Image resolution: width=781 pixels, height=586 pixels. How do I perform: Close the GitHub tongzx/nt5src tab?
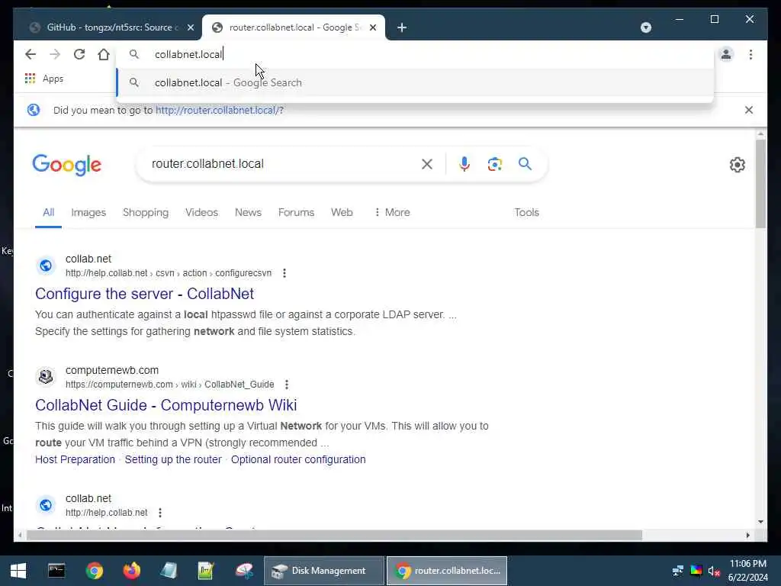tap(190, 27)
